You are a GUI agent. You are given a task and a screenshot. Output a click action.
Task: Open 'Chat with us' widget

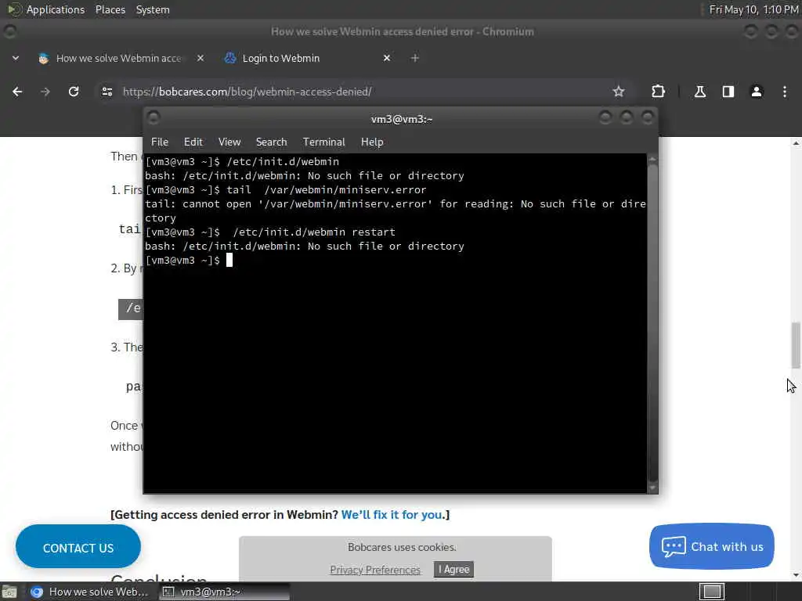711,546
